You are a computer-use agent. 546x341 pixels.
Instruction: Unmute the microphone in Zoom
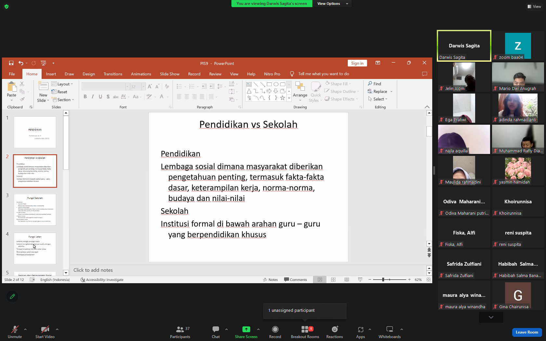click(x=15, y=332)
